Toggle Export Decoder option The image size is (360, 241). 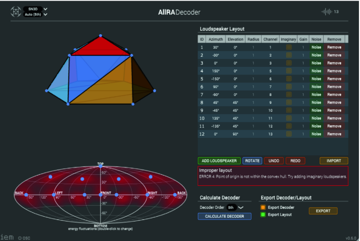[x=263, y=207]
